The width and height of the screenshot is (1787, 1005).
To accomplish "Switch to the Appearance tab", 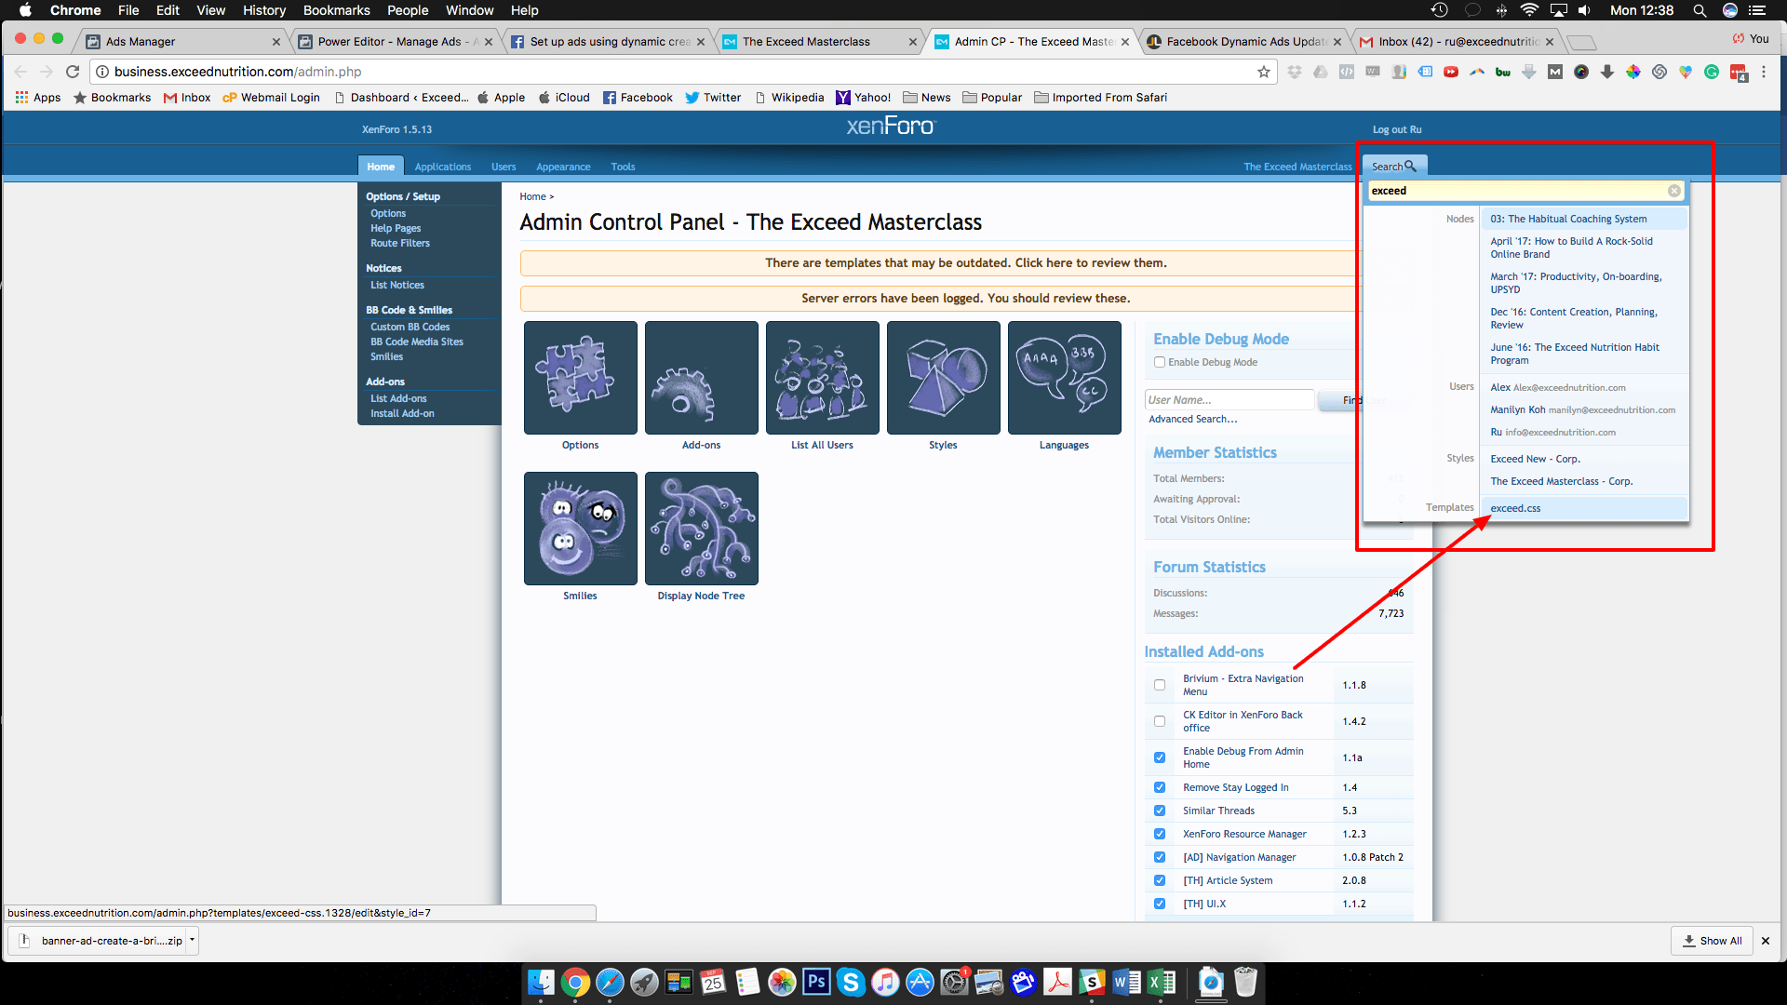I will click(x=562, y=167).
